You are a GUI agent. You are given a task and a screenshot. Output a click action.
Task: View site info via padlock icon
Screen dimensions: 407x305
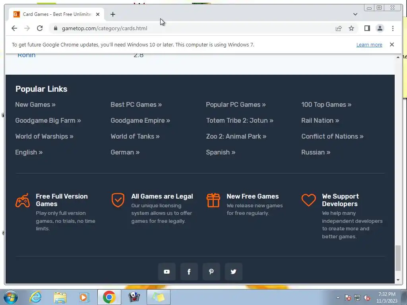(x=55, y=28)
